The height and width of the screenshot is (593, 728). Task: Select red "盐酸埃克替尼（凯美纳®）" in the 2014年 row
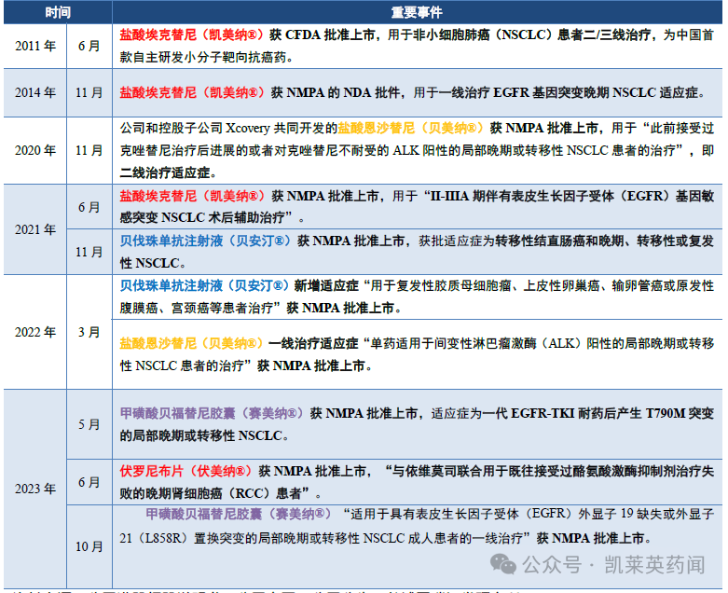click(192, 92)
